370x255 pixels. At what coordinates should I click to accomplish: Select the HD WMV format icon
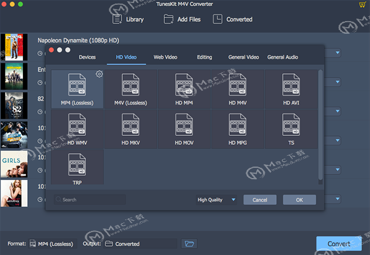(77, 124)
